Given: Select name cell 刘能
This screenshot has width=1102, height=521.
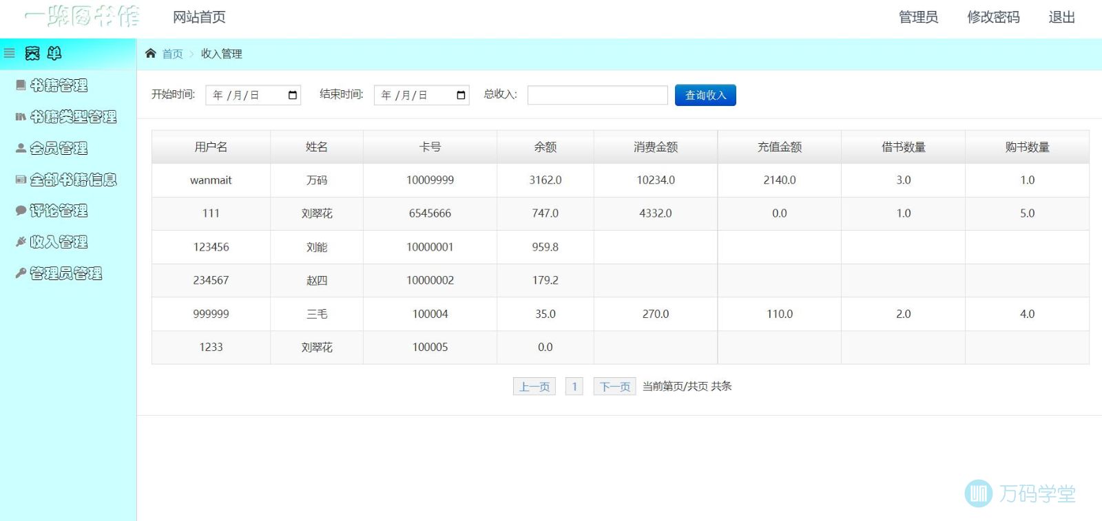Looking at the screenshot, I should click(x=317, y=247).
